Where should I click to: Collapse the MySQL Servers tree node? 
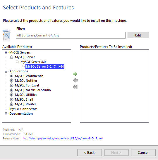coord(6,52)
